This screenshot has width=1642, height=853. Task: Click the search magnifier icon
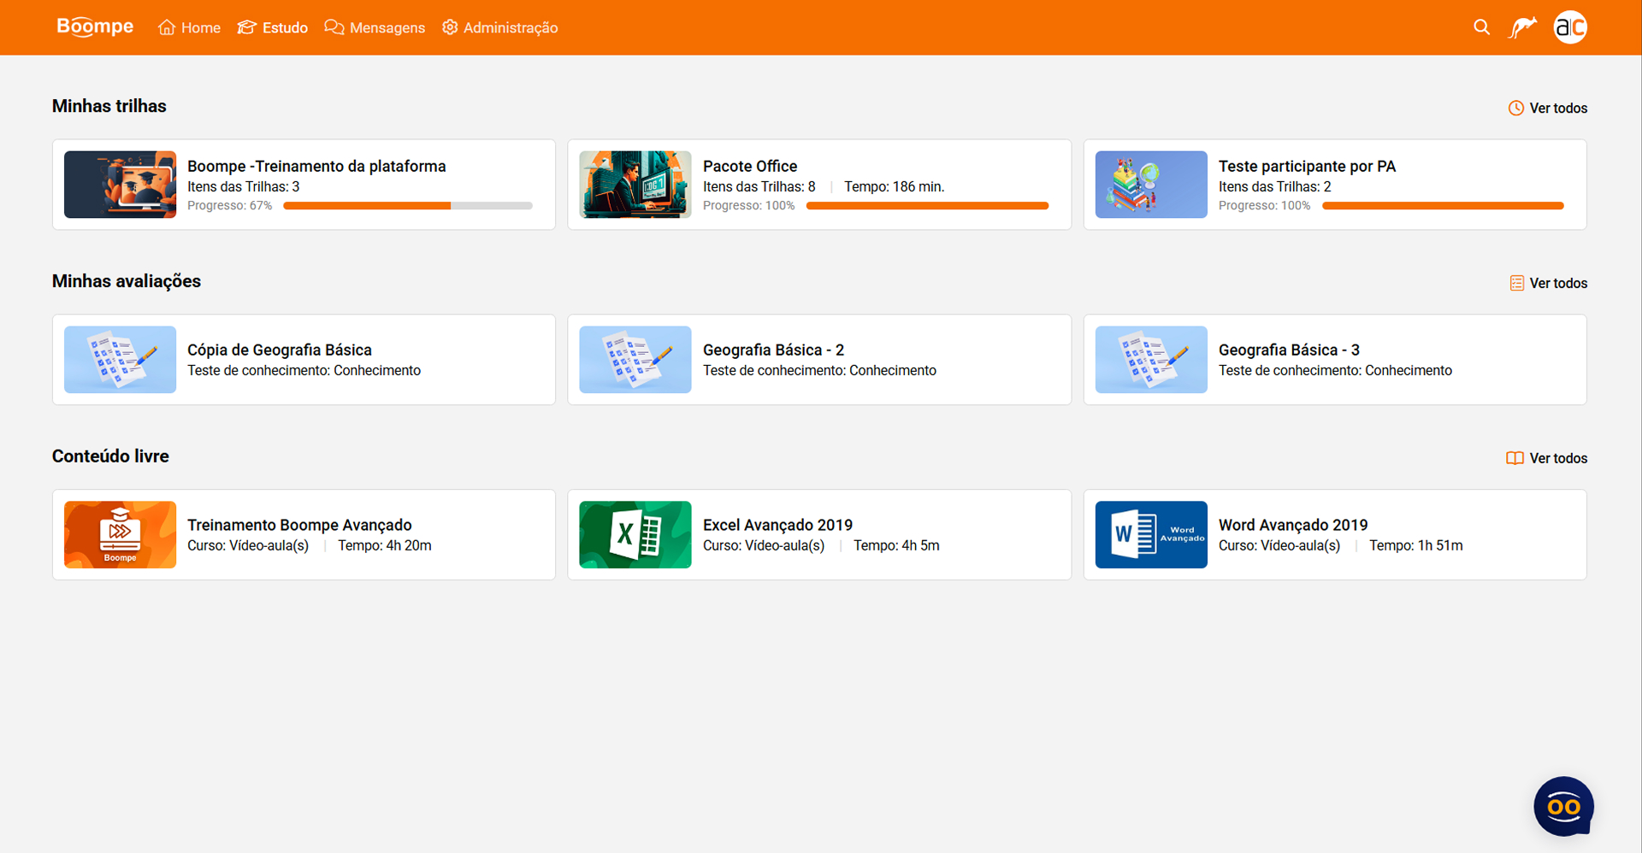click(1481, 27)
